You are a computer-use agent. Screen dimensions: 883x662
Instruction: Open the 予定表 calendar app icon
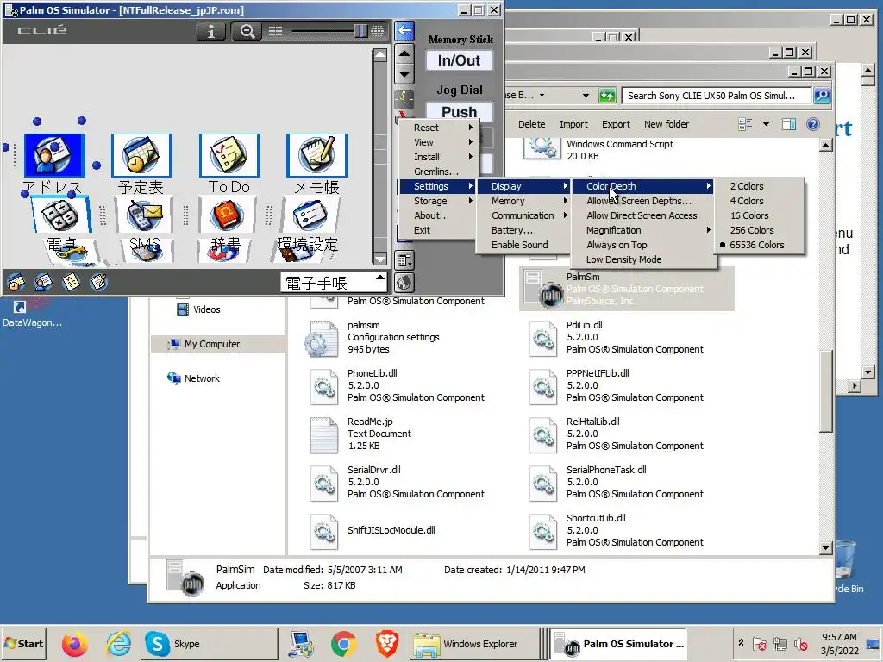tap(141, 155)
